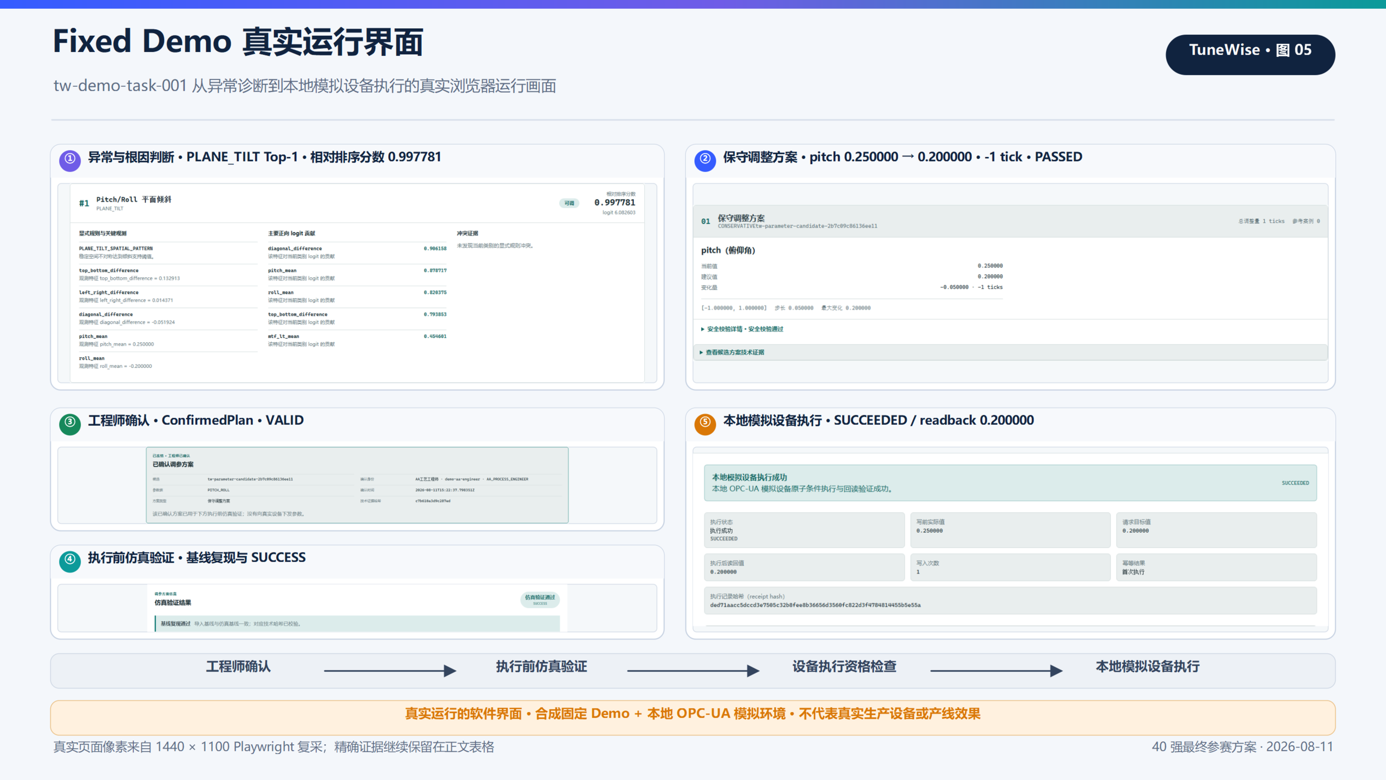Click the 总调整量 1 ticks label

pyautogui.click(x=1261, y=221)
